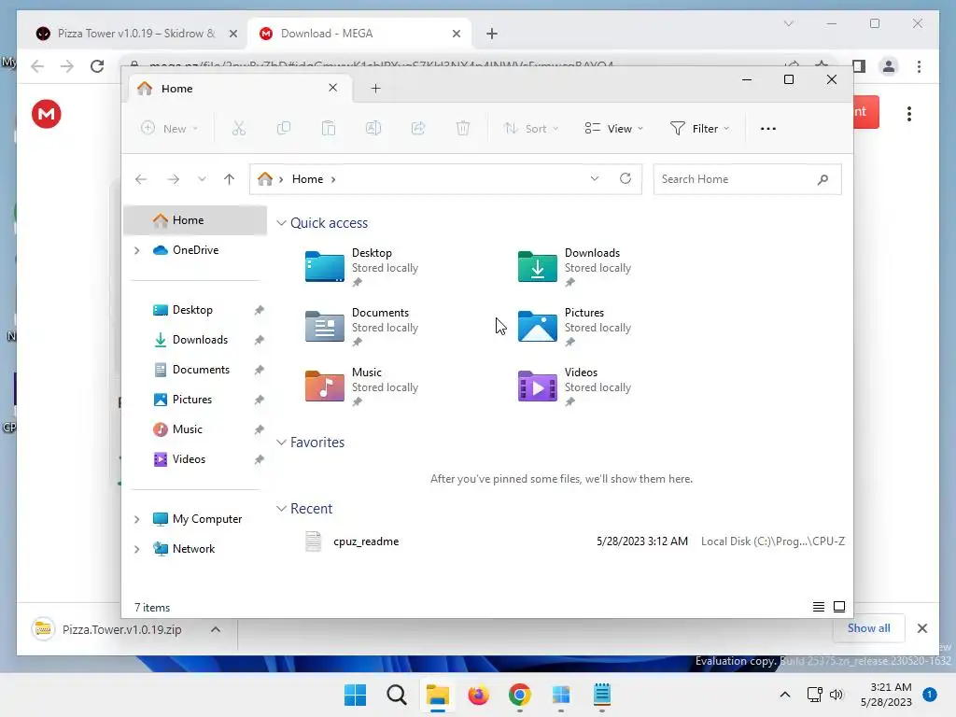Open the Sort dropdown menu
Screen dimensions: 956x717
tap(530, 129)
